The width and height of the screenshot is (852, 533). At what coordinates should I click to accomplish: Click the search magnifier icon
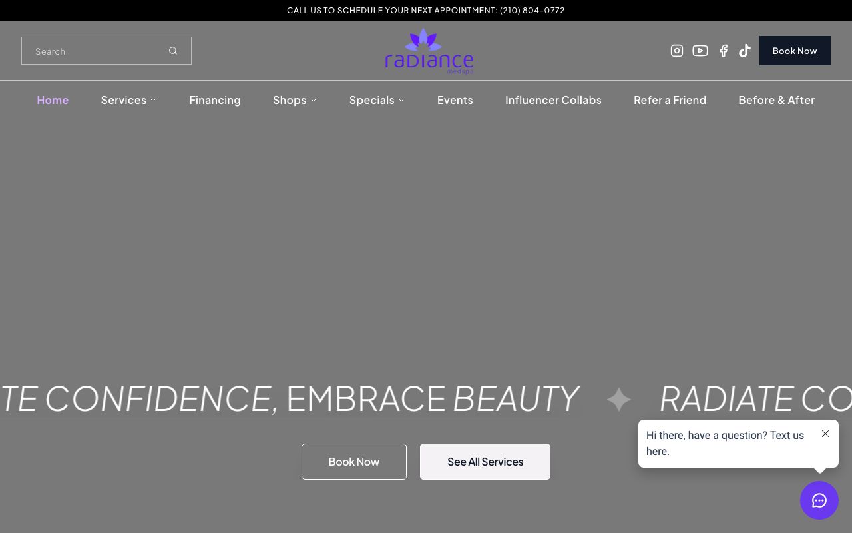pyautogui.click(x=173, y=51)
